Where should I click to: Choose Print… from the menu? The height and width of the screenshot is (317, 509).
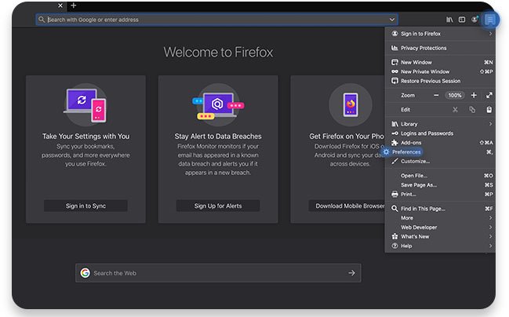[440, 195]
